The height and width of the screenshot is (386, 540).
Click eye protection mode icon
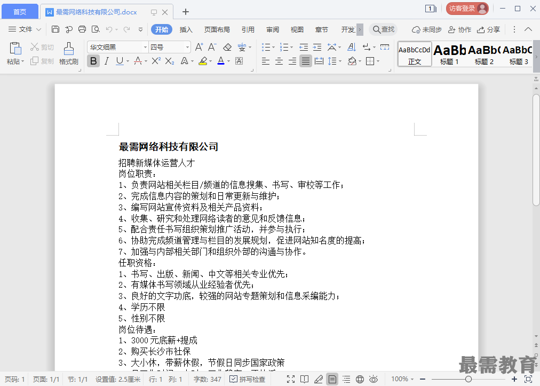[374, 379]
